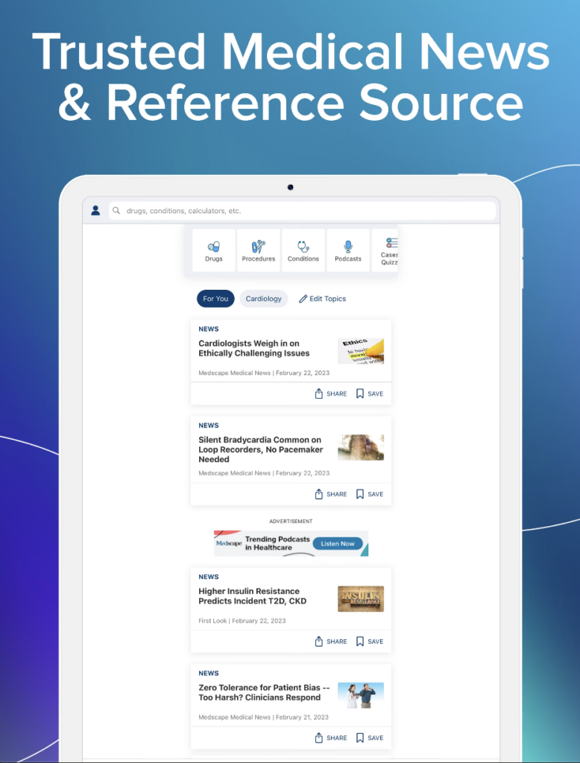
Task: Save the Cardiologists Weigh in article
Action: click(370, 393)
